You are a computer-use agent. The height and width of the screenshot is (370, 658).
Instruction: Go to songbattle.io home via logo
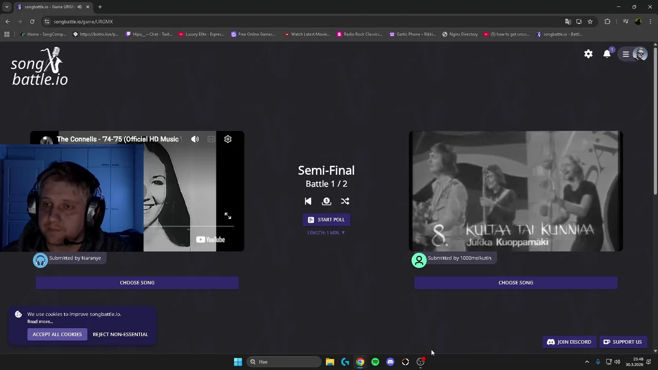coord(40,67)
